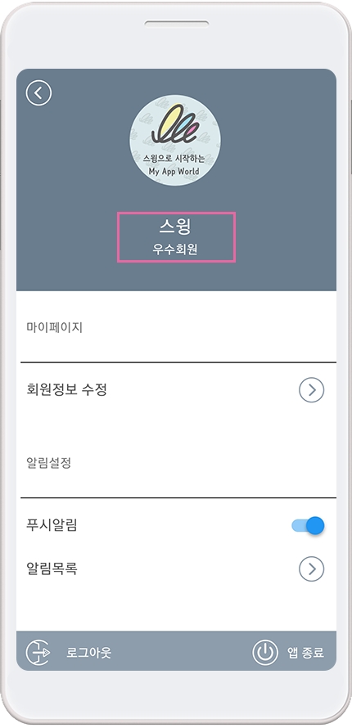Tap the 알림설정 section header

click(x=49, y=463)
